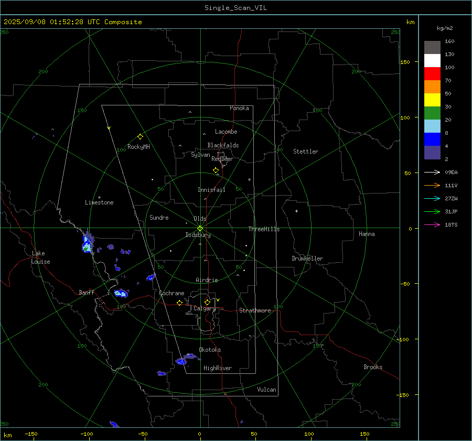This screenshot has width=472, height=441.
Task: Pick the white 100–130 legend colour
Action: point(432,61)
